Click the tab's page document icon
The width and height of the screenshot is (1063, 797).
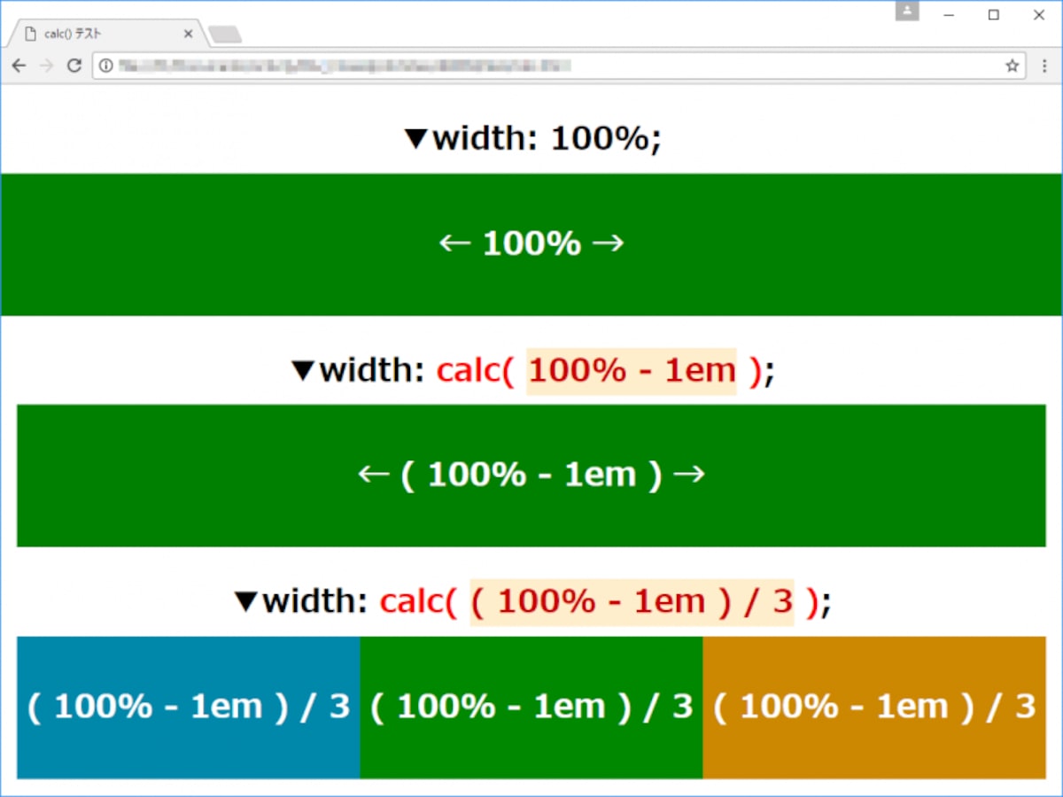31,34
